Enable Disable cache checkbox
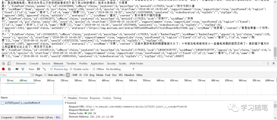The image size is (277, 120). tap(71, 69)
